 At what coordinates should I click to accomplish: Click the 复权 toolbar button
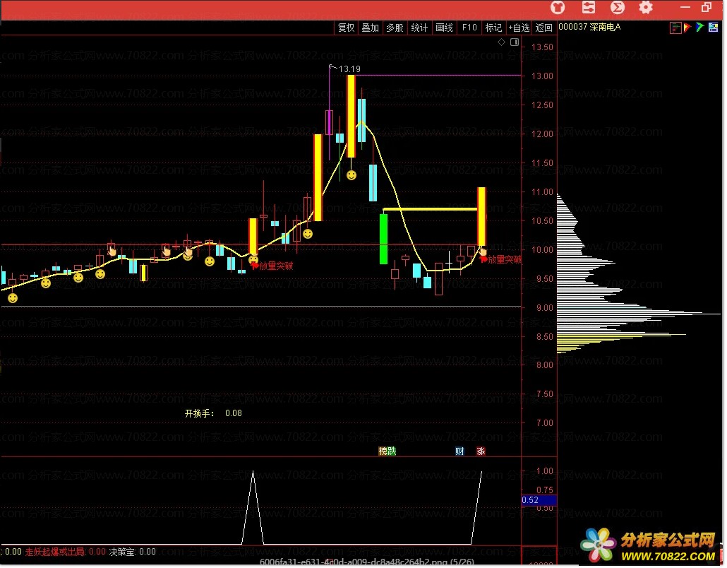346,28
